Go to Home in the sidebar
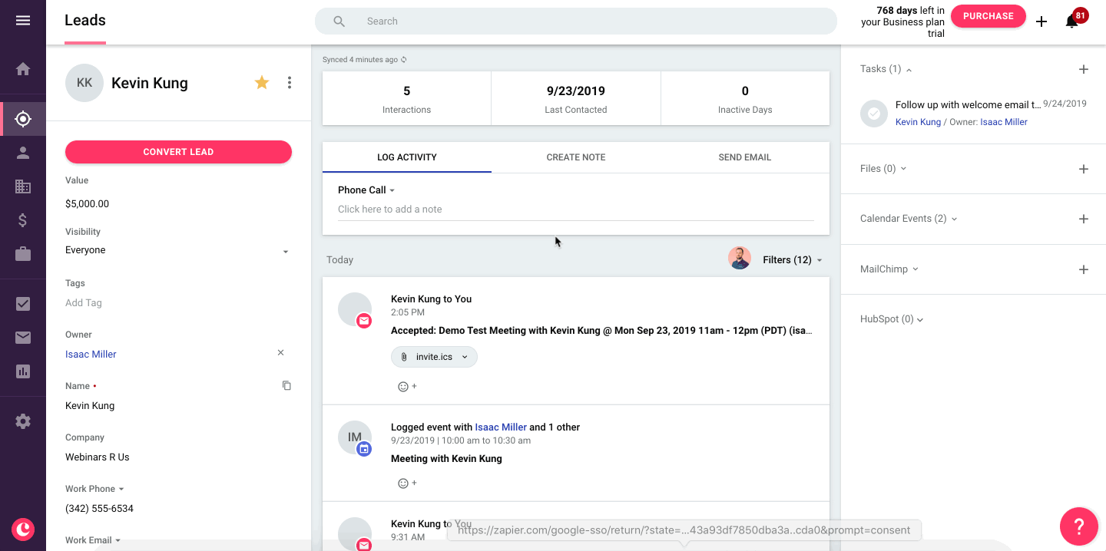This screenshot has height=551, width=1106. coord(23,69)
